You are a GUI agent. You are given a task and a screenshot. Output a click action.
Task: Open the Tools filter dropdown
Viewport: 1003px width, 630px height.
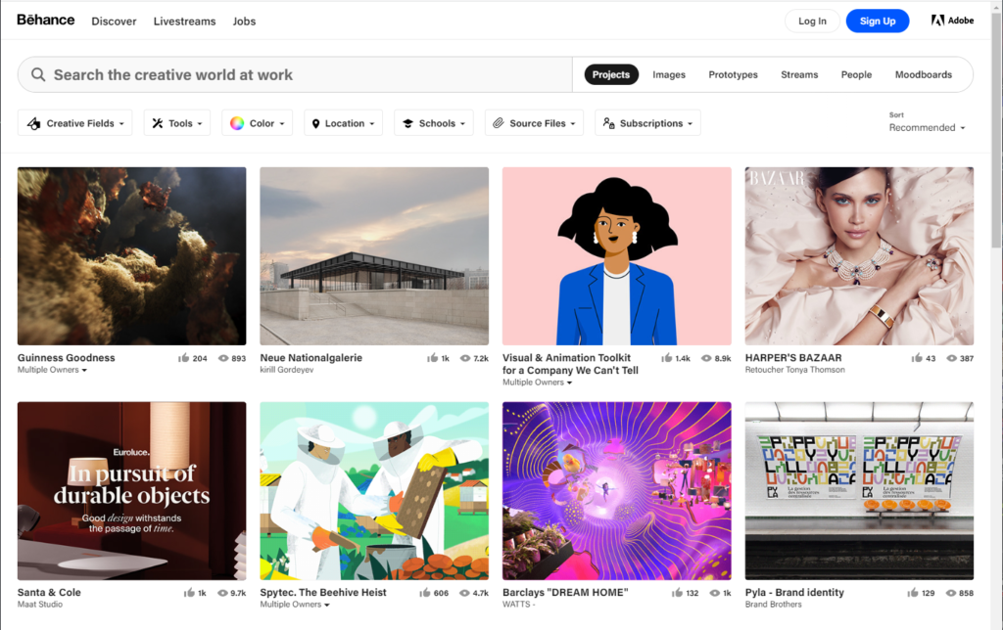pyautogui.click(x=177, y=123)
